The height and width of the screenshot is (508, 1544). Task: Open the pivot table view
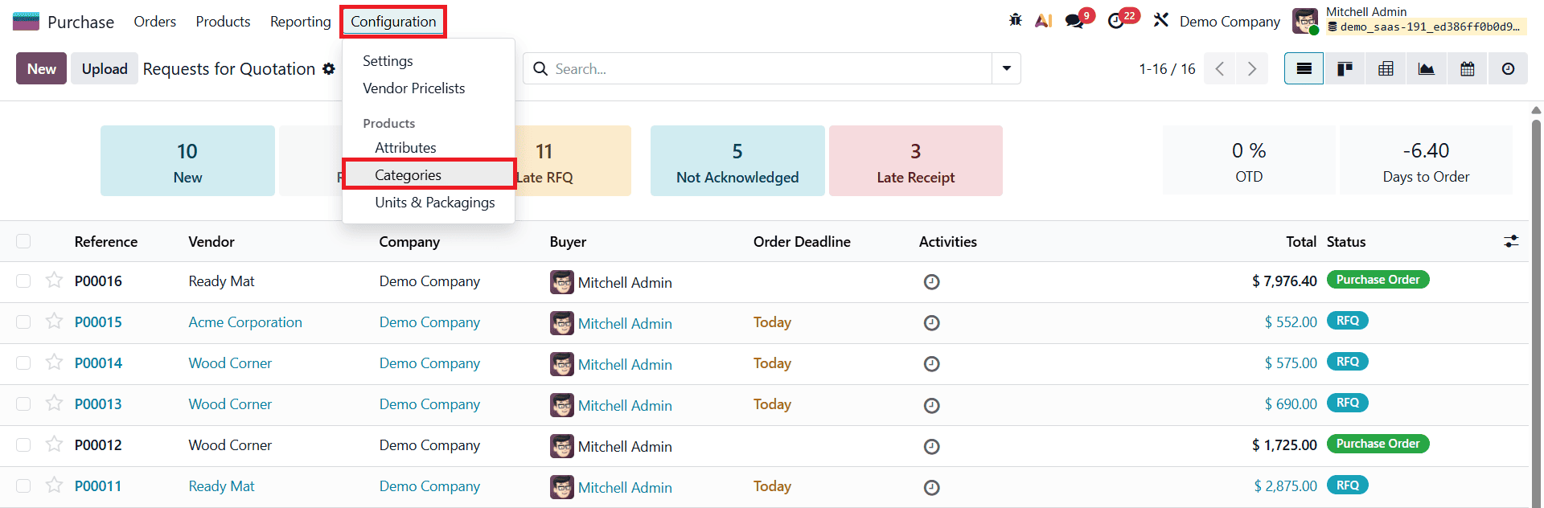point(1386,69)
